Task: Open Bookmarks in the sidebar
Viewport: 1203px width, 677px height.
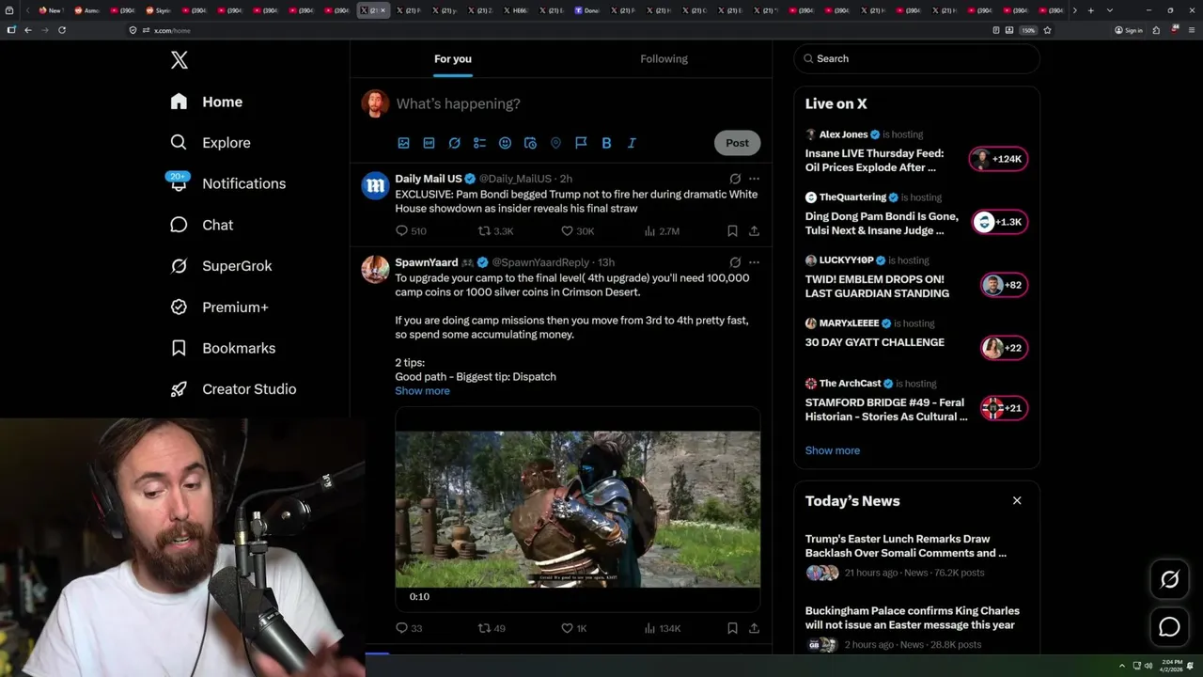Action: pos(224,348)
